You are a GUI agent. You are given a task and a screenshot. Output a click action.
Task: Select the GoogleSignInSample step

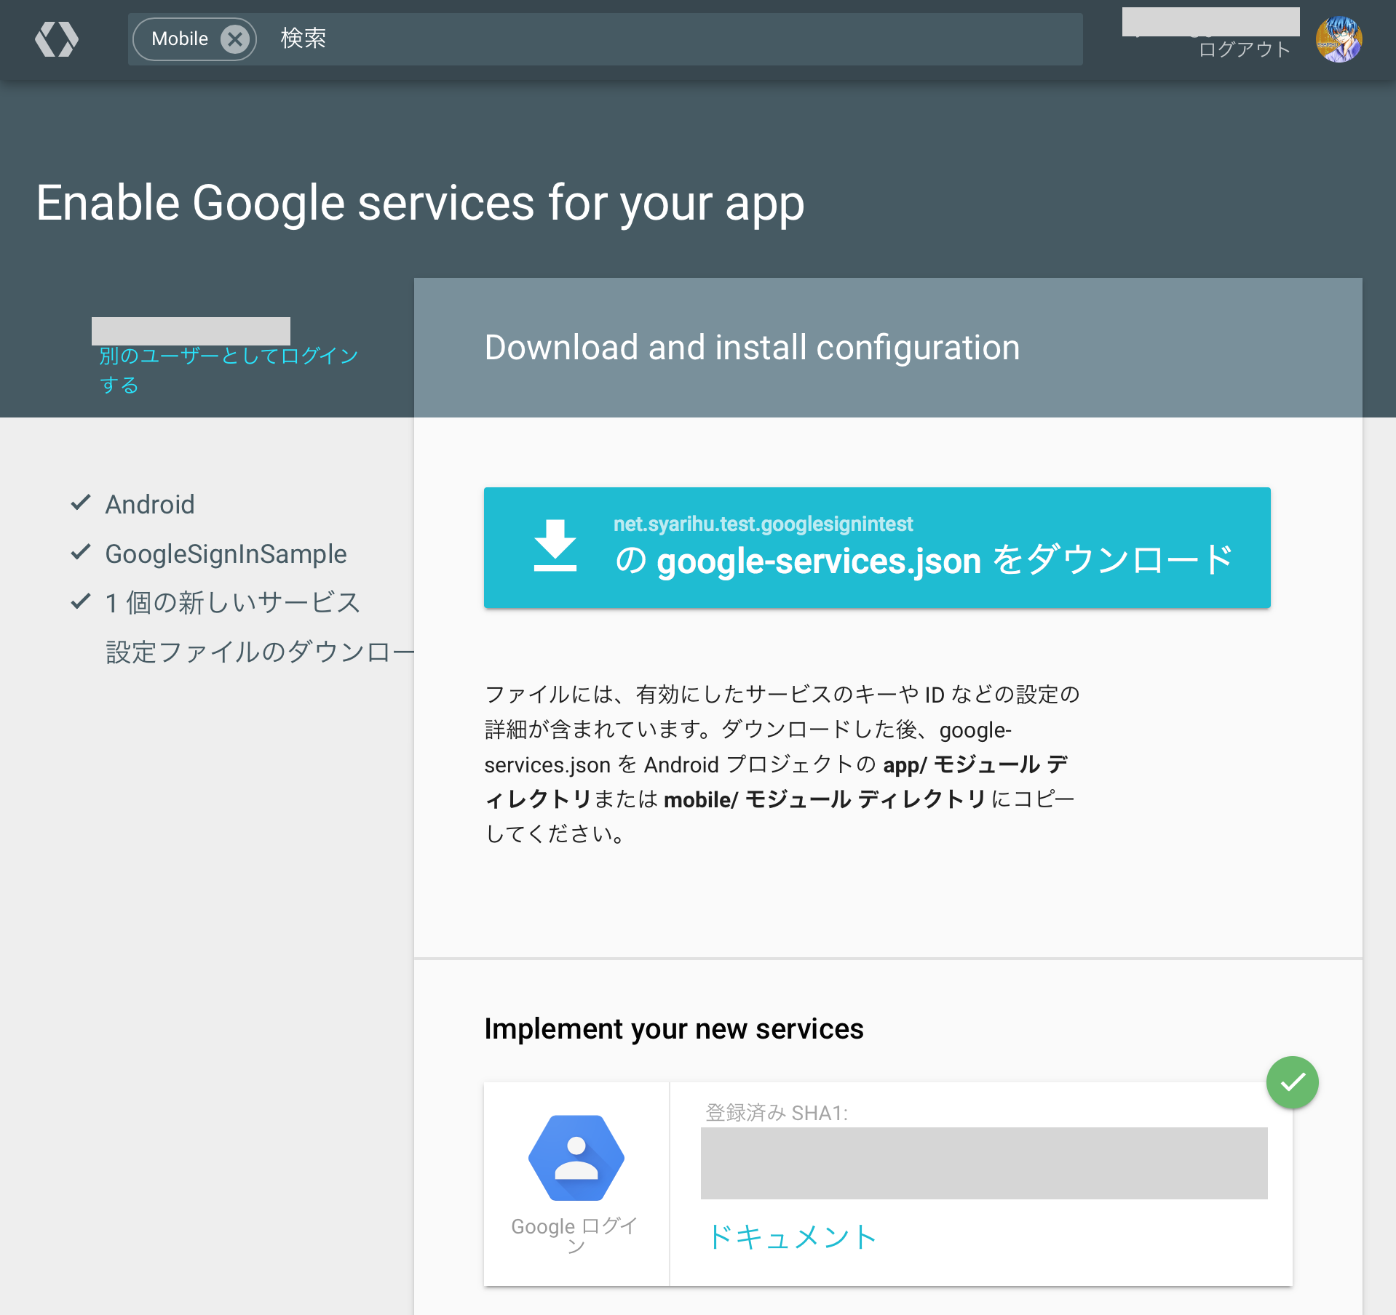click(x=226, y=553)
